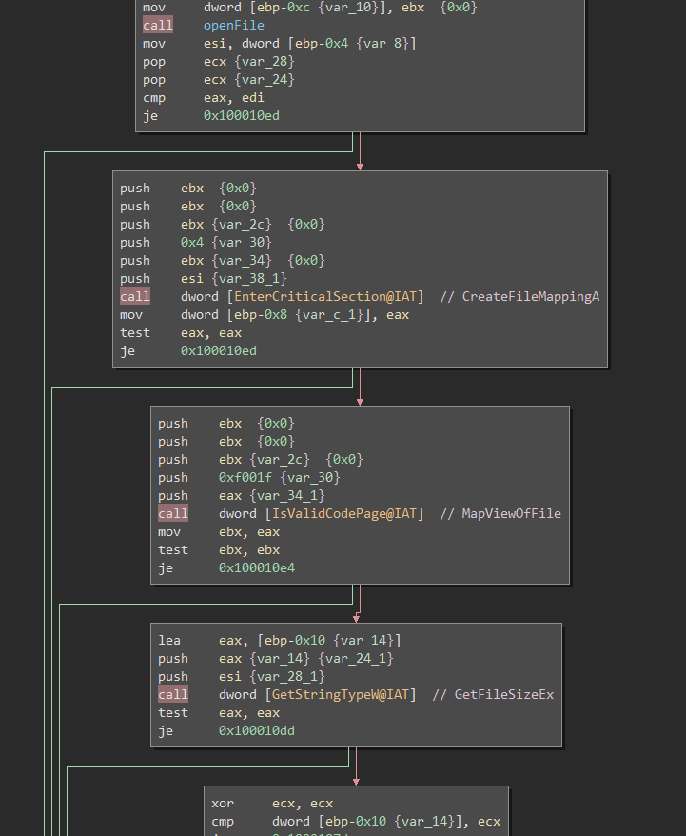Select var_10 in the mov dword line

(348, 7)
